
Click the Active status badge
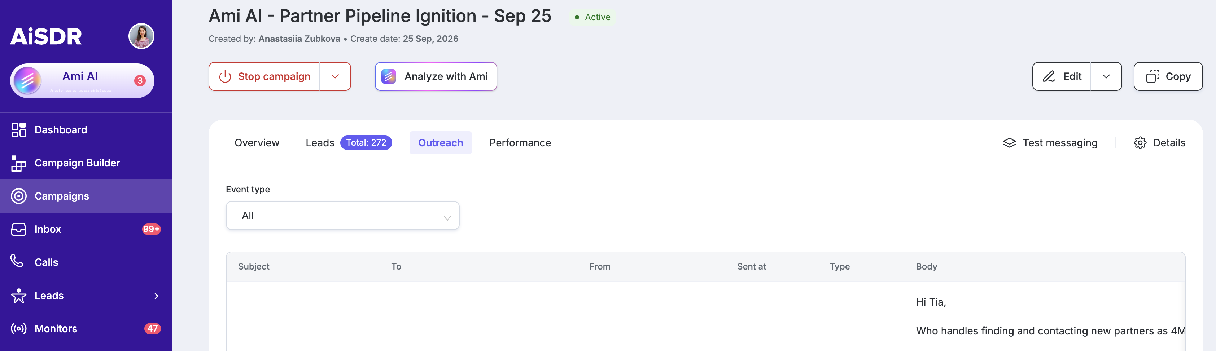click(592, 17)
